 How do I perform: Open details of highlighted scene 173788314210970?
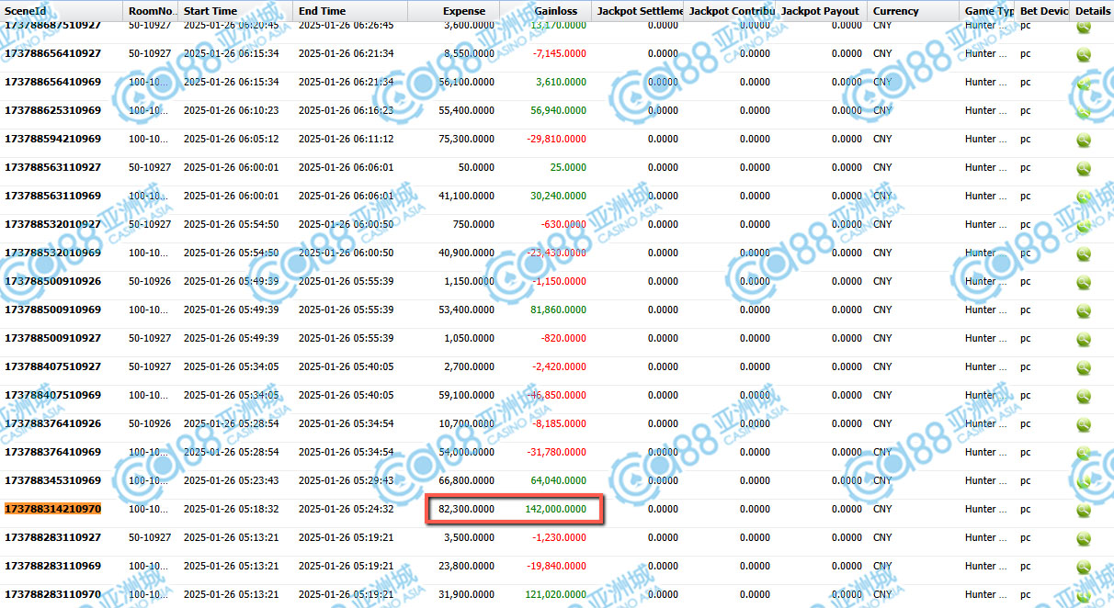coord(1084,510)
